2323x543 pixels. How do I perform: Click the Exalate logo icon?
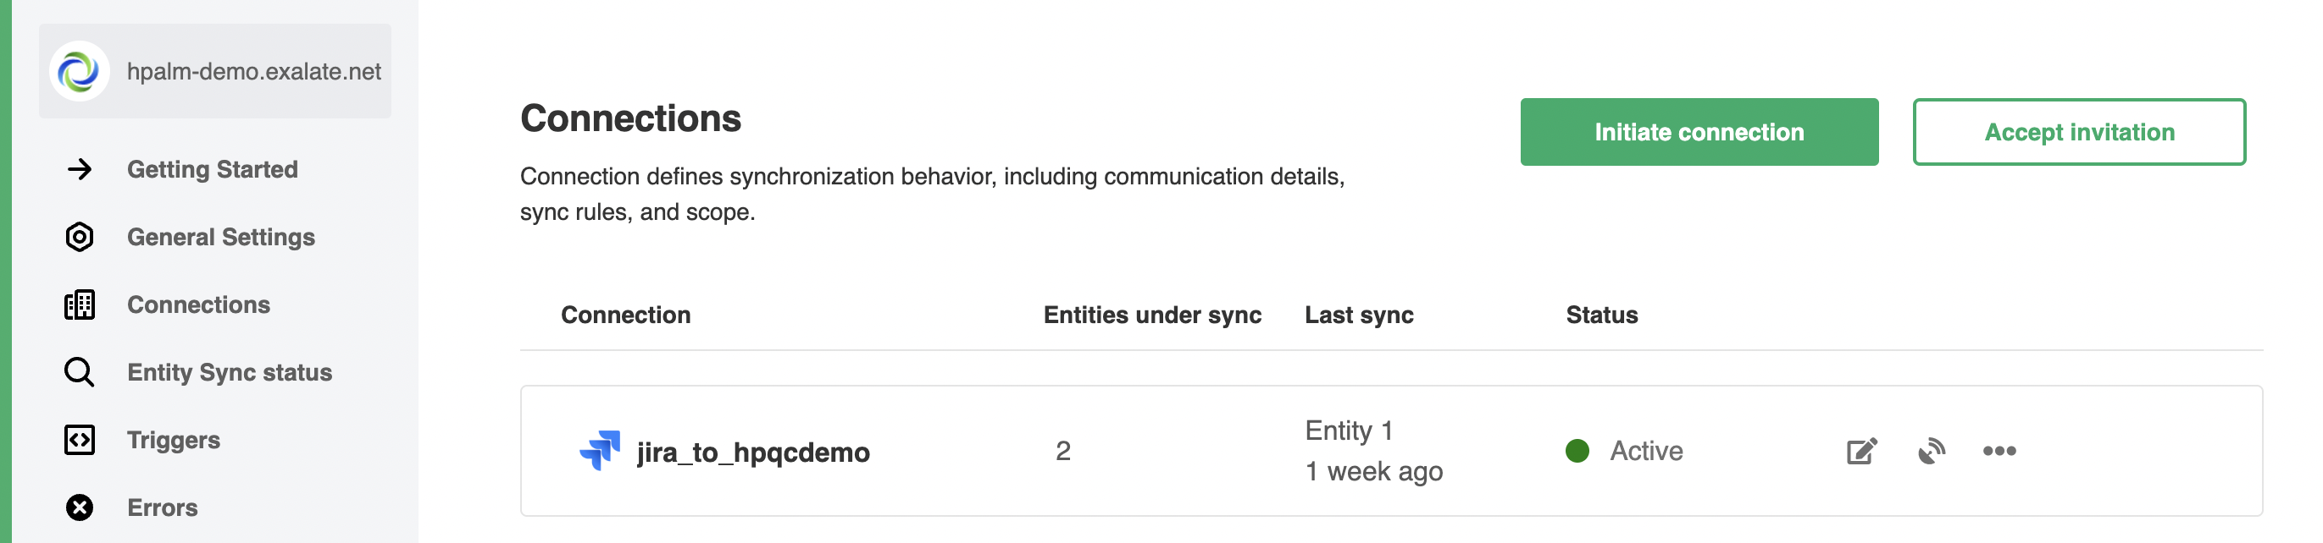(x=80, y=71)
